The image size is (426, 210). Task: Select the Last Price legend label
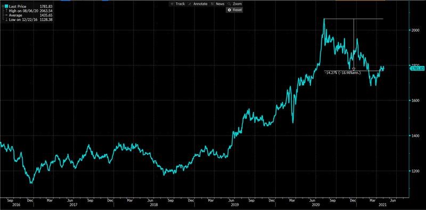coord(18,6)
